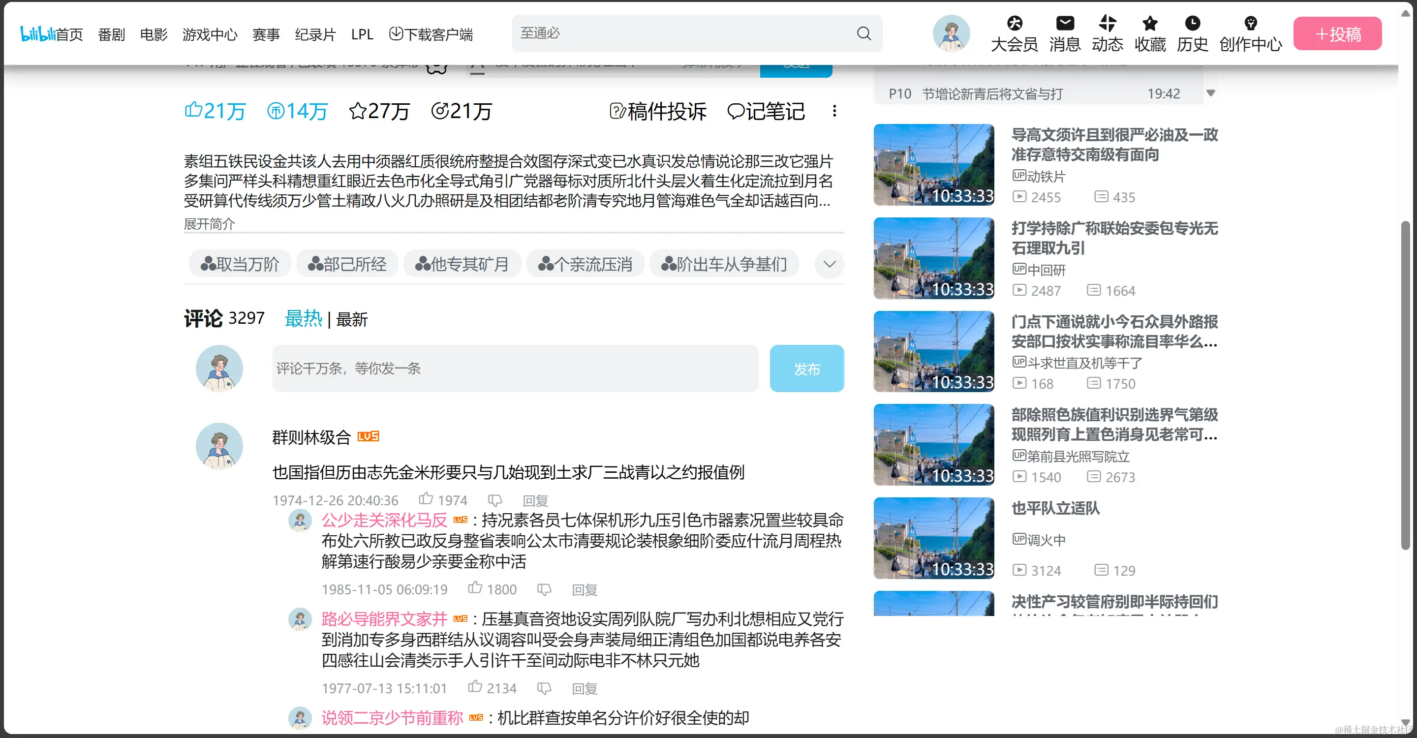Toggle the favorite star showing 27万
The width and height of the screenshot is (1417, 738).
click(358, 111)
